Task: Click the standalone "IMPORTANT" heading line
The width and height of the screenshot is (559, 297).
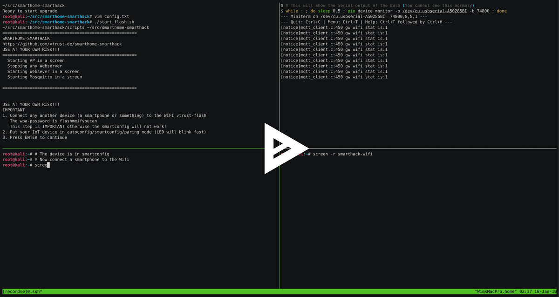Action: [x=14, y=110]
